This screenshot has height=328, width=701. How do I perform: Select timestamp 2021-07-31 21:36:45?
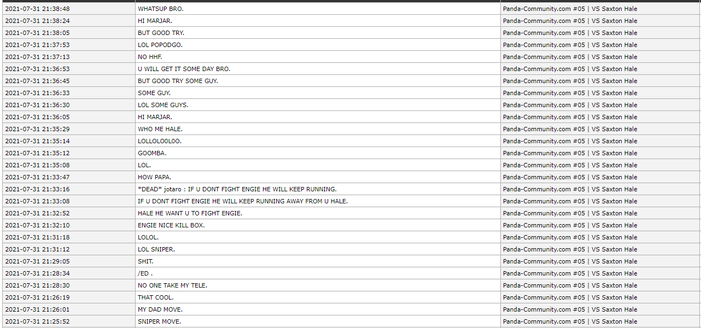click(x=37, y=81)
